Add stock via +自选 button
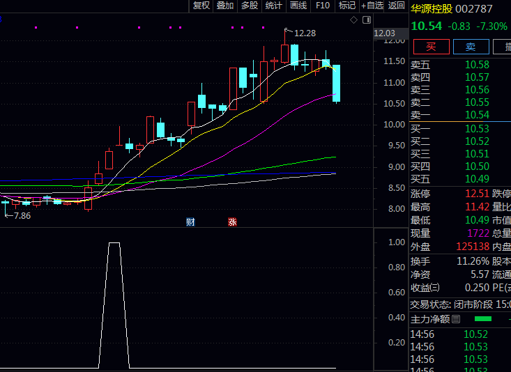The height and width of the screenshot is (372, 511). [x=372, y=6]
